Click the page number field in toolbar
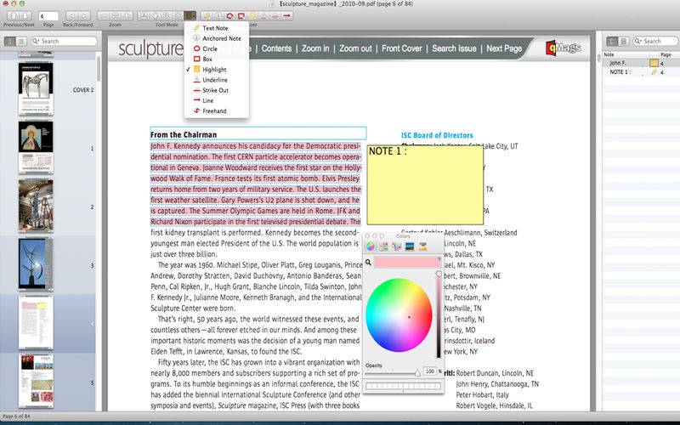 [x=48, y=16]
